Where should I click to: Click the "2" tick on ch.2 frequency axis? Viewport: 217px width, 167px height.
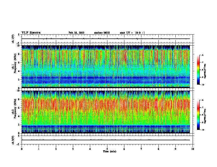(x=19, y=125)
